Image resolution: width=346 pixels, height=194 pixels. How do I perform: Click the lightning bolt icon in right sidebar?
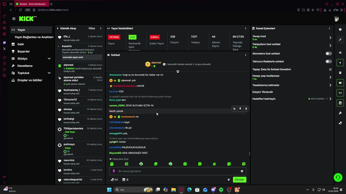pyautogui.click(x=340, y=63)
